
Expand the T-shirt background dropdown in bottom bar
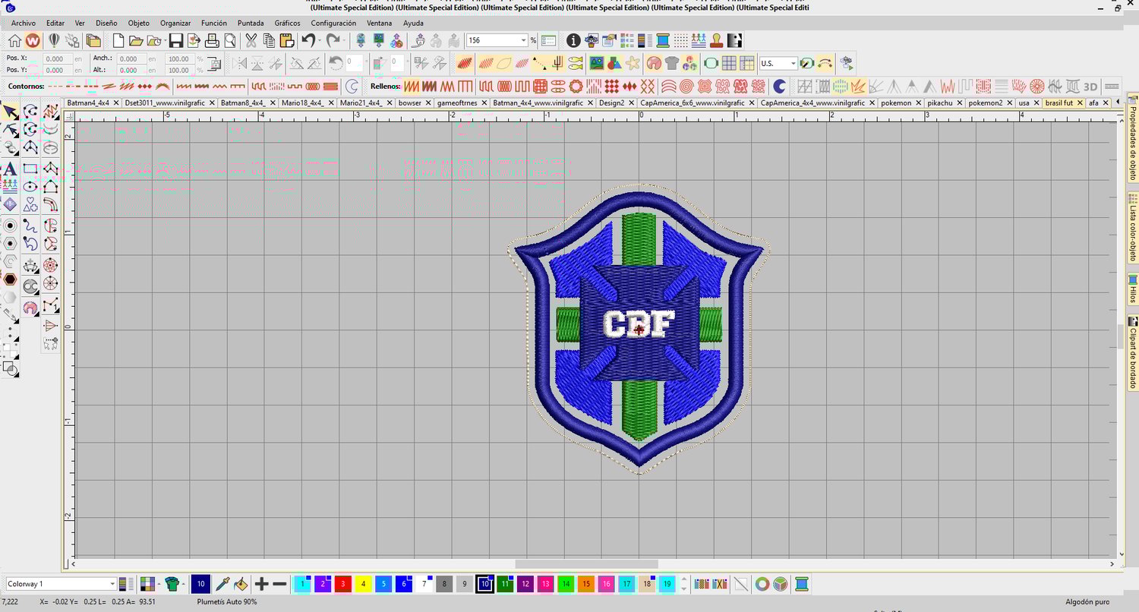183,584
